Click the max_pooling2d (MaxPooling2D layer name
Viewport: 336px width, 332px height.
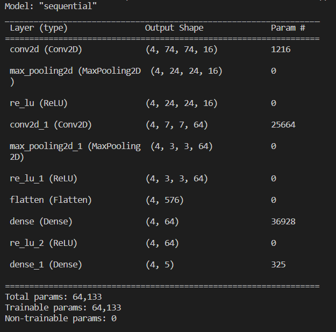pyautogui.click(x=75, y=70)
